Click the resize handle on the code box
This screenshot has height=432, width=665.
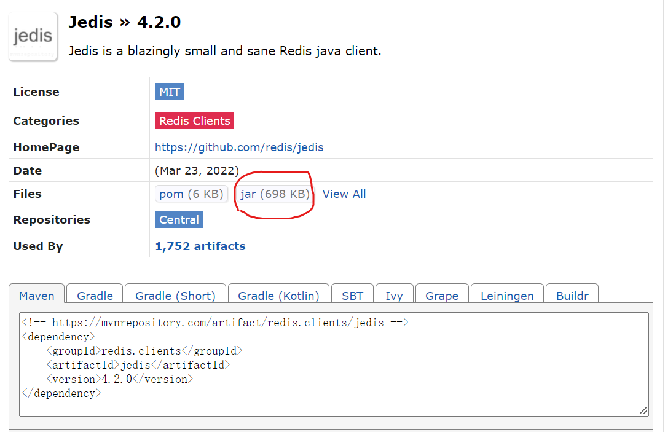[643, 410]
